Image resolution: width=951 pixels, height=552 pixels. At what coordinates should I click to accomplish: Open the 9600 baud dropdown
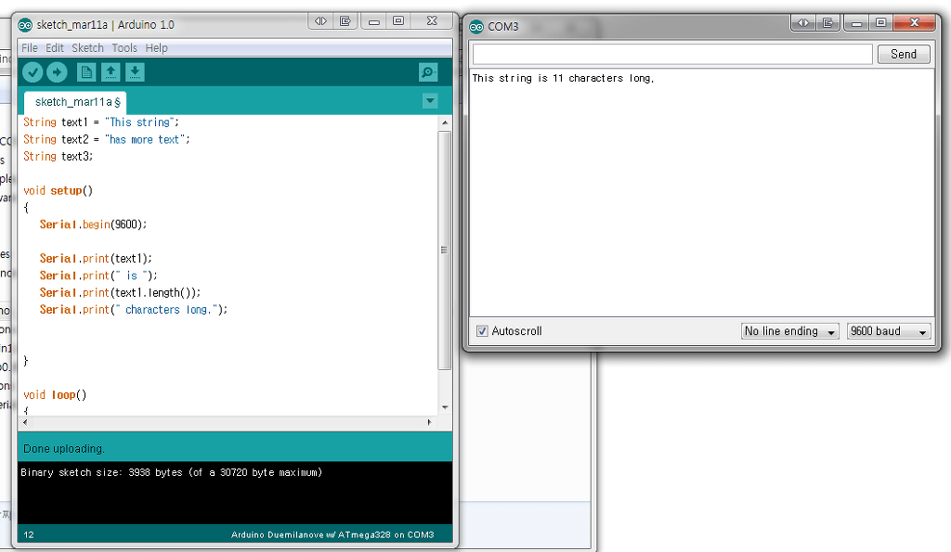889,331
